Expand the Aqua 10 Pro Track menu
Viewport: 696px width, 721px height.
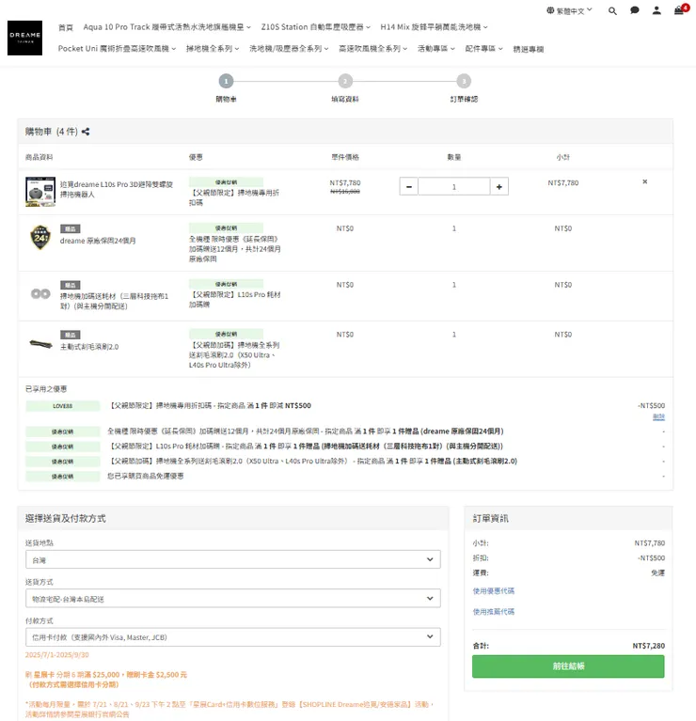click(167, 27)
